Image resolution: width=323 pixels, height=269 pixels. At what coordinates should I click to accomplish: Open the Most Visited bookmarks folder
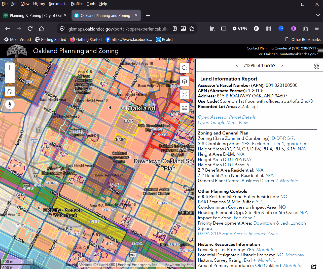coord(17,39)
